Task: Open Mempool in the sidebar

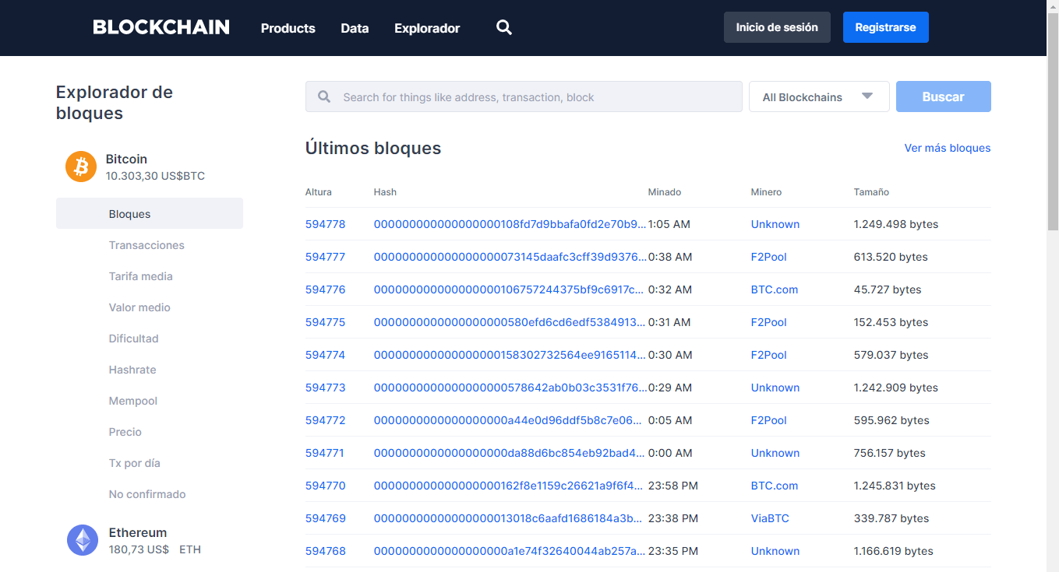Action: tap(133, 401)
